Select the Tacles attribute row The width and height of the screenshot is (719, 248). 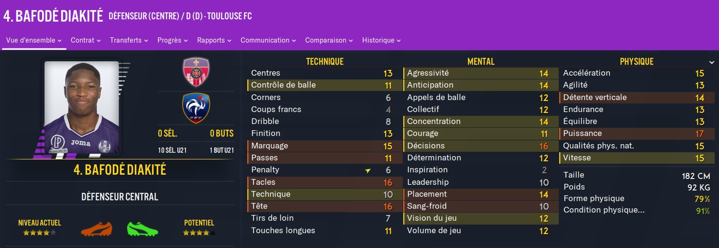(x=325, y=182)
